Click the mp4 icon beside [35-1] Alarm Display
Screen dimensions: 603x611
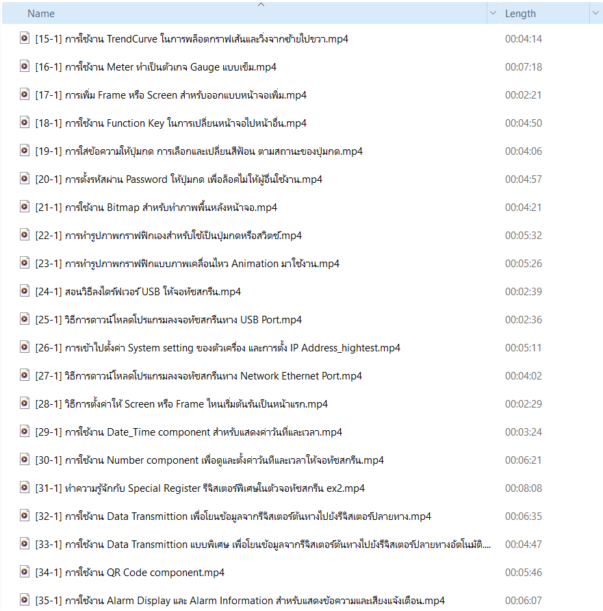[25, 600]
